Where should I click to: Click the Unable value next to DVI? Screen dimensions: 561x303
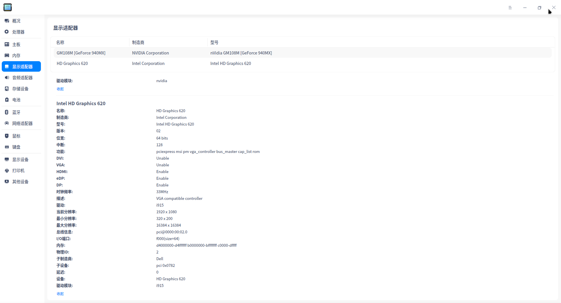click(163, 158)
